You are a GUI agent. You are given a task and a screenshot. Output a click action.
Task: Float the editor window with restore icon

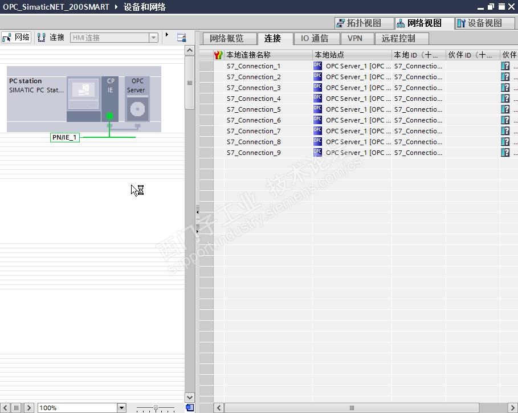click(x=491, y=7)
